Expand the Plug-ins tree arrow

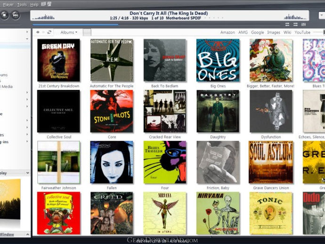[27, 141]
